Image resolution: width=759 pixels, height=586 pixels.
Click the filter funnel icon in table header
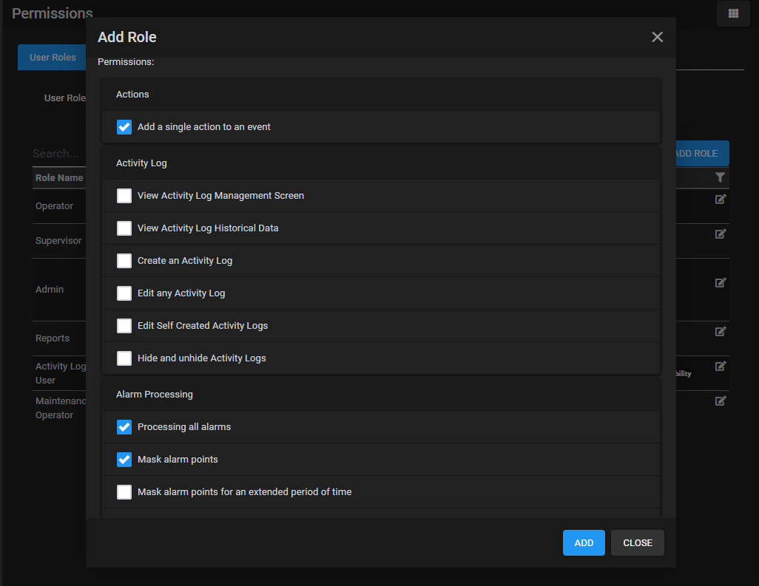(720, 177)
